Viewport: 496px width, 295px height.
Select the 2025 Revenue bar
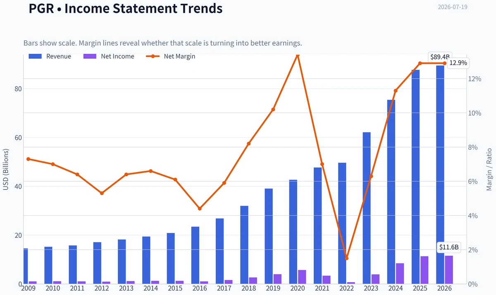pos(416,177)
